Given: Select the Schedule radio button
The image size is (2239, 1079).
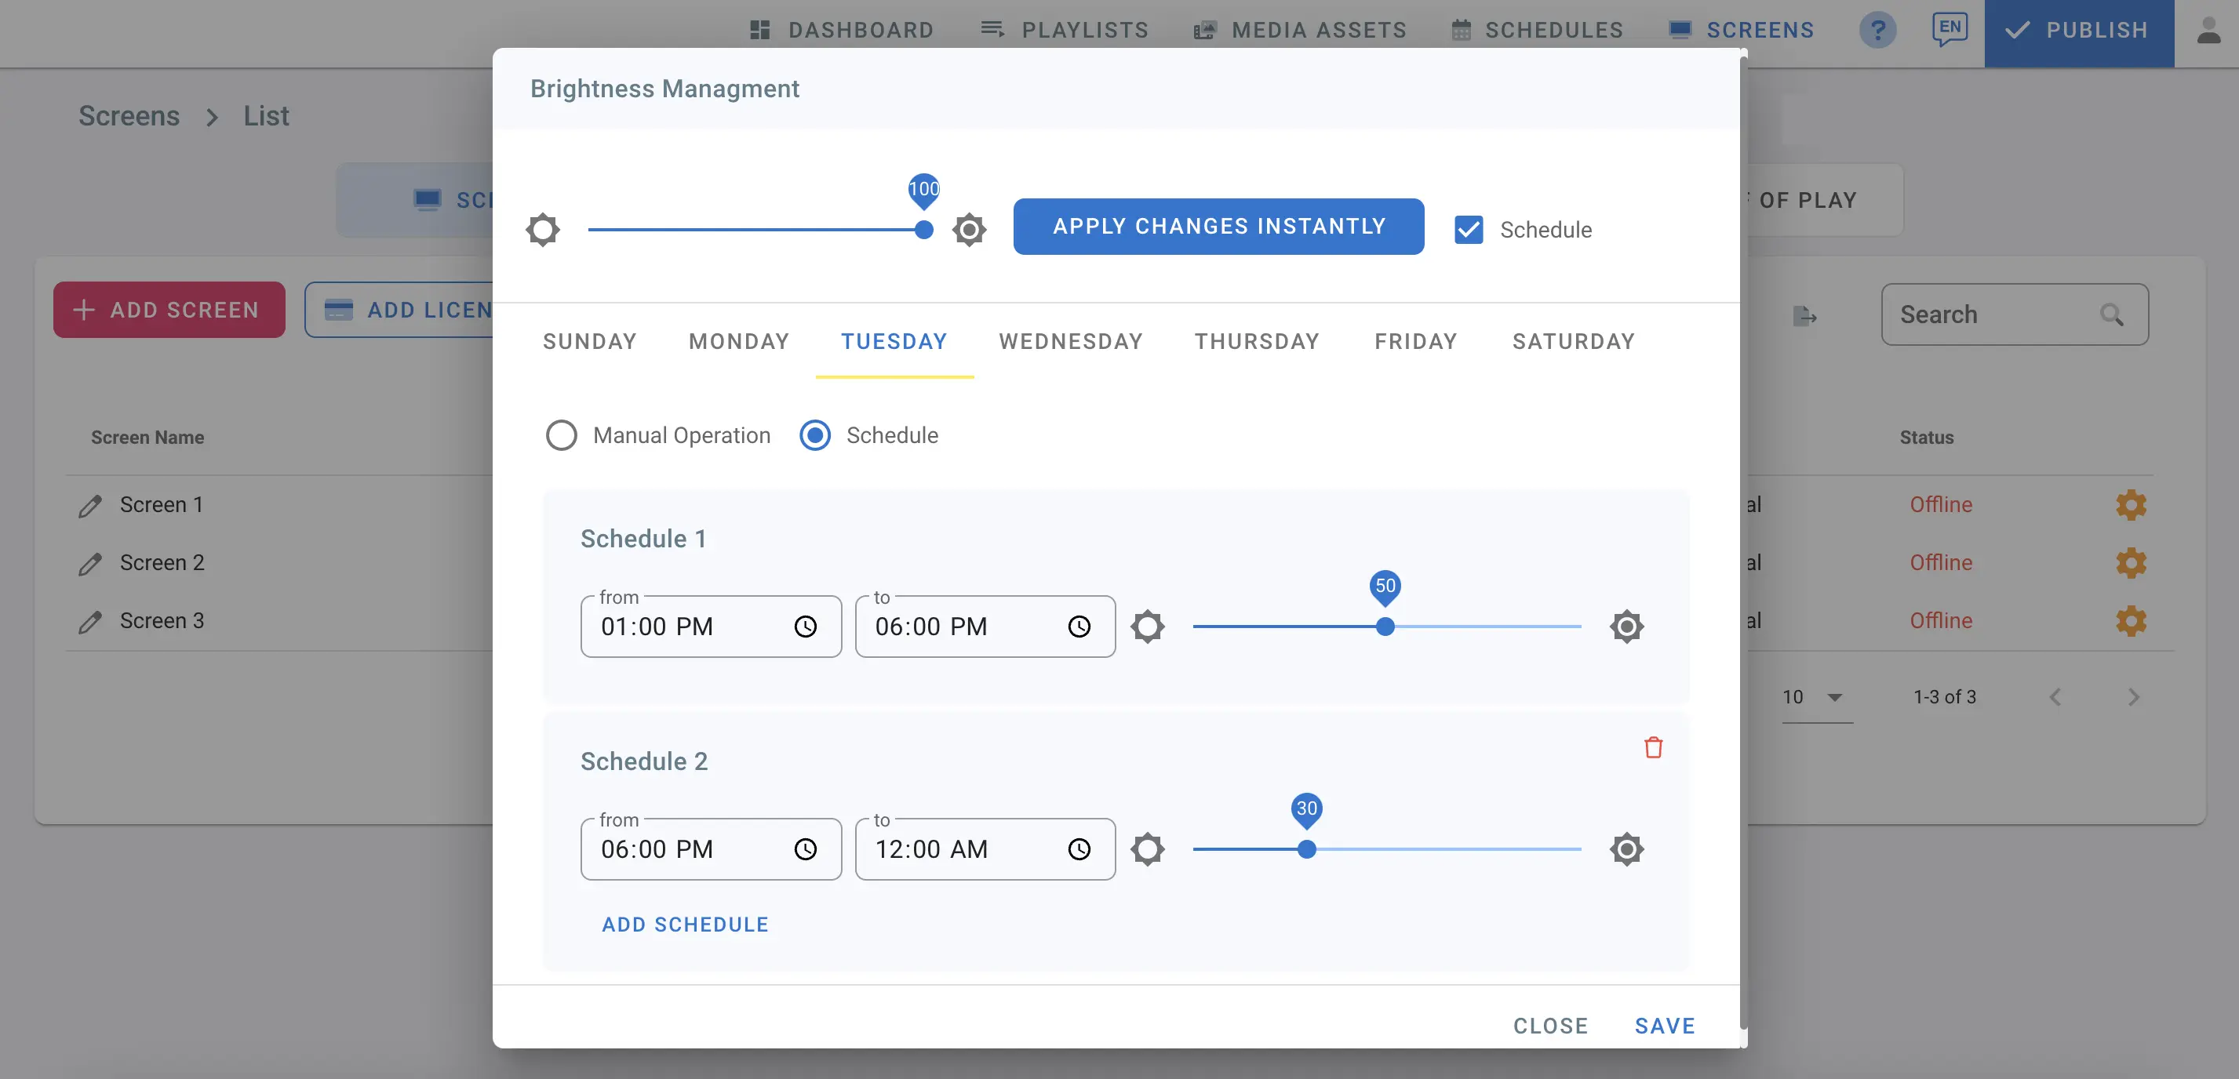Looking at the screenshot, I should (x=814, y=435).
